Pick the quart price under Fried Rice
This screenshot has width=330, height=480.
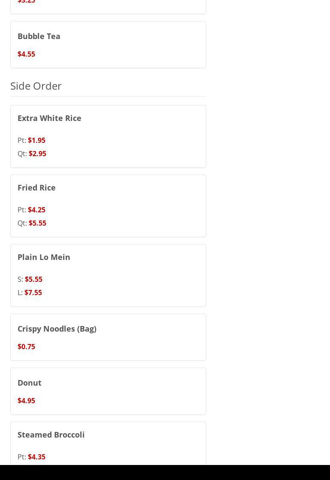point(37,223)
